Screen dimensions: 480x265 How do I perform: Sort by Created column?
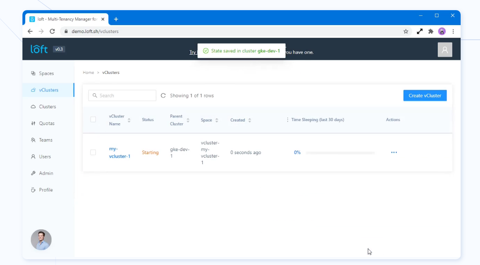tap(250, 120)
